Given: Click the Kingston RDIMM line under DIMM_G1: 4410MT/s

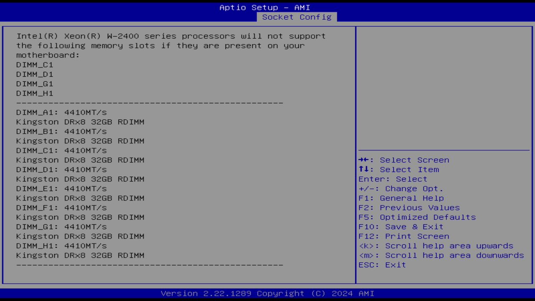Looking at the screenshot, I should [80, 236].
